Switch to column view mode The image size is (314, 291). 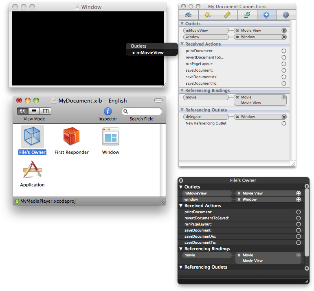click(x=46, y=111)
